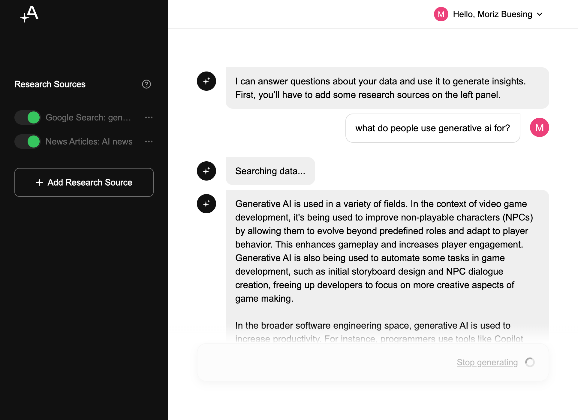Disable the Google Search research source toggle
This screenshot has height=420, width=578.
[x=28, y=117]
